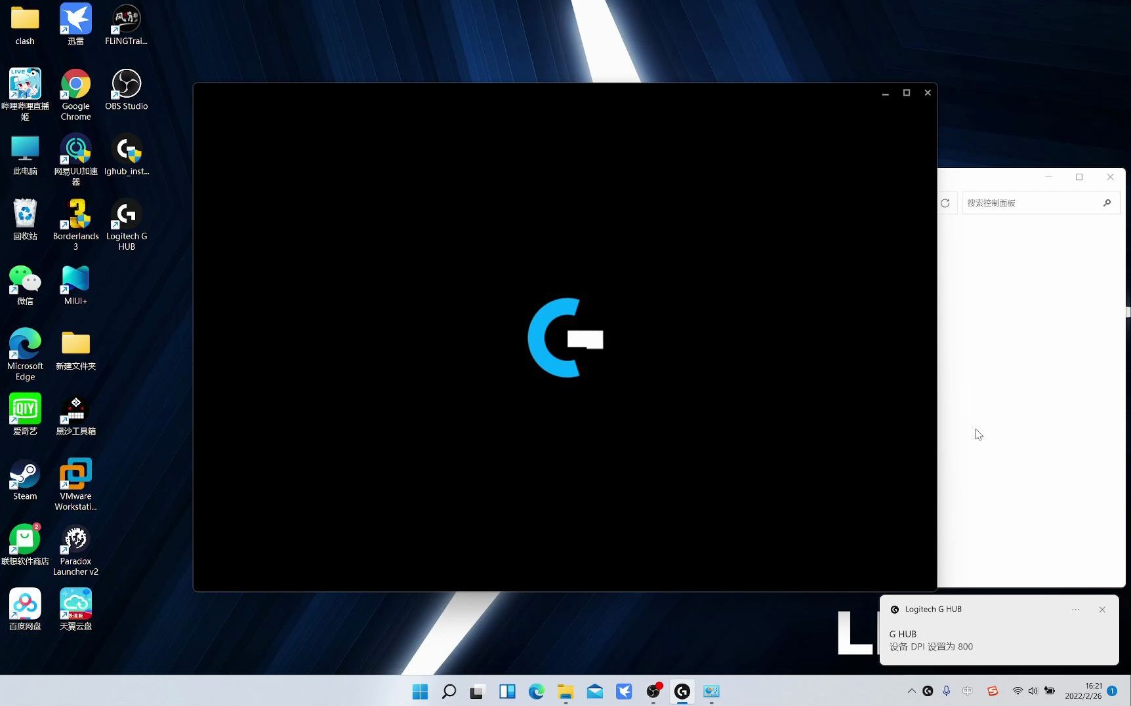Close the Control Panel window
This screenshot has height=706, width=1131.
pos(1111,177)
